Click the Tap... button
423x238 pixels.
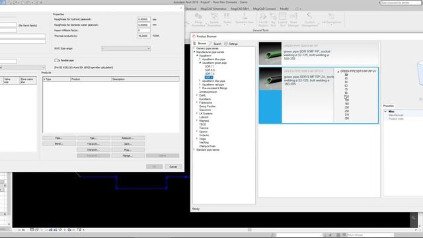(x=93, y=138)
